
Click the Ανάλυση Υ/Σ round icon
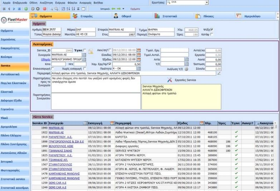187,69
